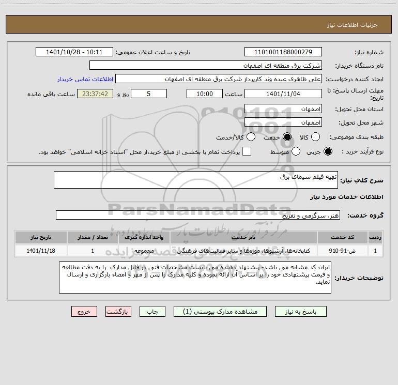The image size is (398, 385).
Task: Click the خروج exit button
Action: click(84, 312)
